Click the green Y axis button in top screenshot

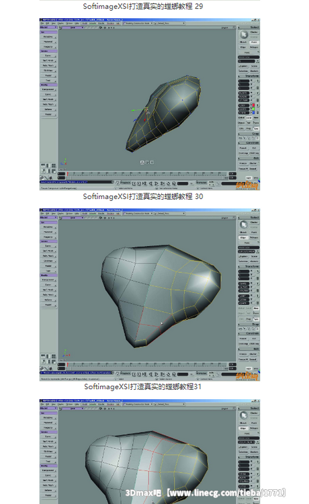click(x=253, y=109)
